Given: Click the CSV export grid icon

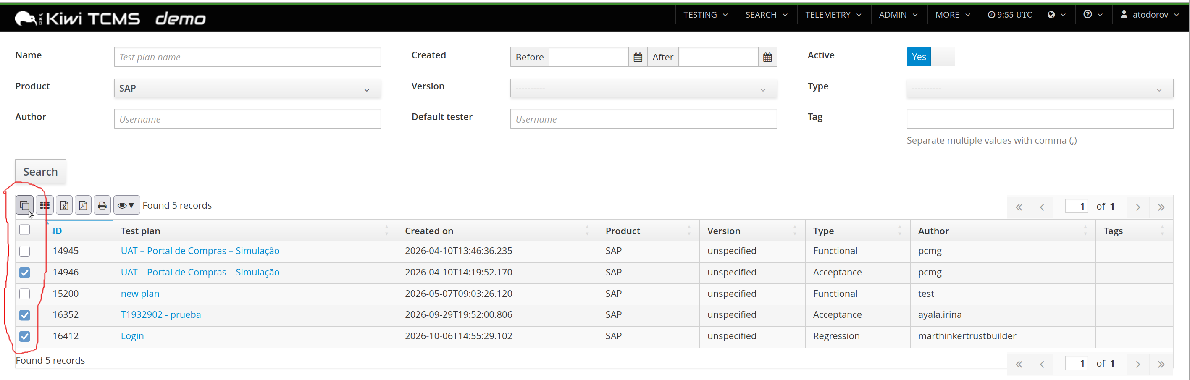Looking at the screenshot, I should (x=45, y=205).
